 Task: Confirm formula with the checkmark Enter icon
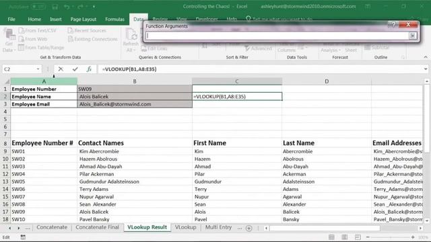point(75,69)
